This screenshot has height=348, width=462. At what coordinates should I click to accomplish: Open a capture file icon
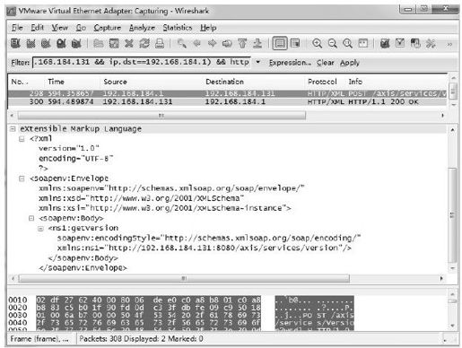tap(98, 44)
